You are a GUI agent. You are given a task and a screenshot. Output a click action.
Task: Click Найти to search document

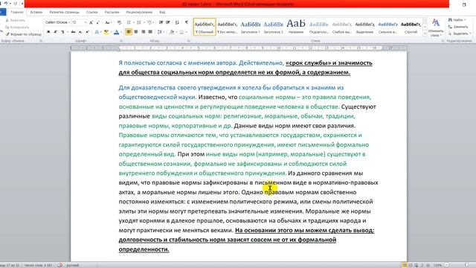pyautogui.click(x=457, y=20)
